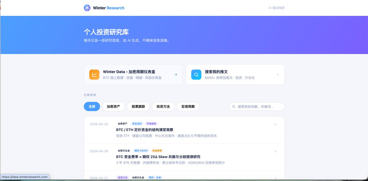This screenshot has width=368, height=181.
Task: Click the 加密衍生品 tag on the Skew report
Action: [x=124, y=151]
